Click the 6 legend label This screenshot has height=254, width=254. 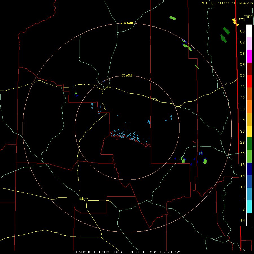tap(243, 198)
